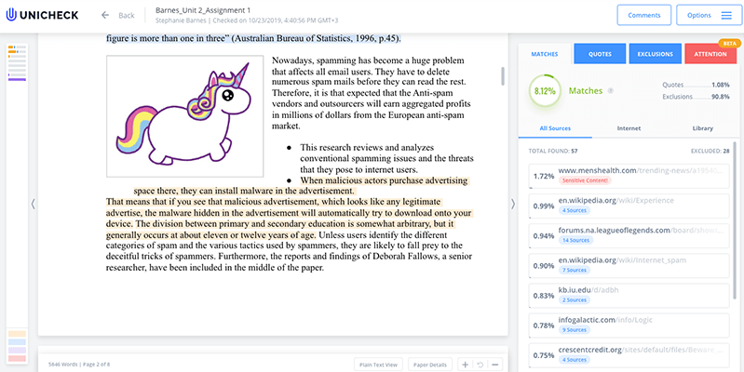
Task: Open the Comments panel
Action: [643, 15]
